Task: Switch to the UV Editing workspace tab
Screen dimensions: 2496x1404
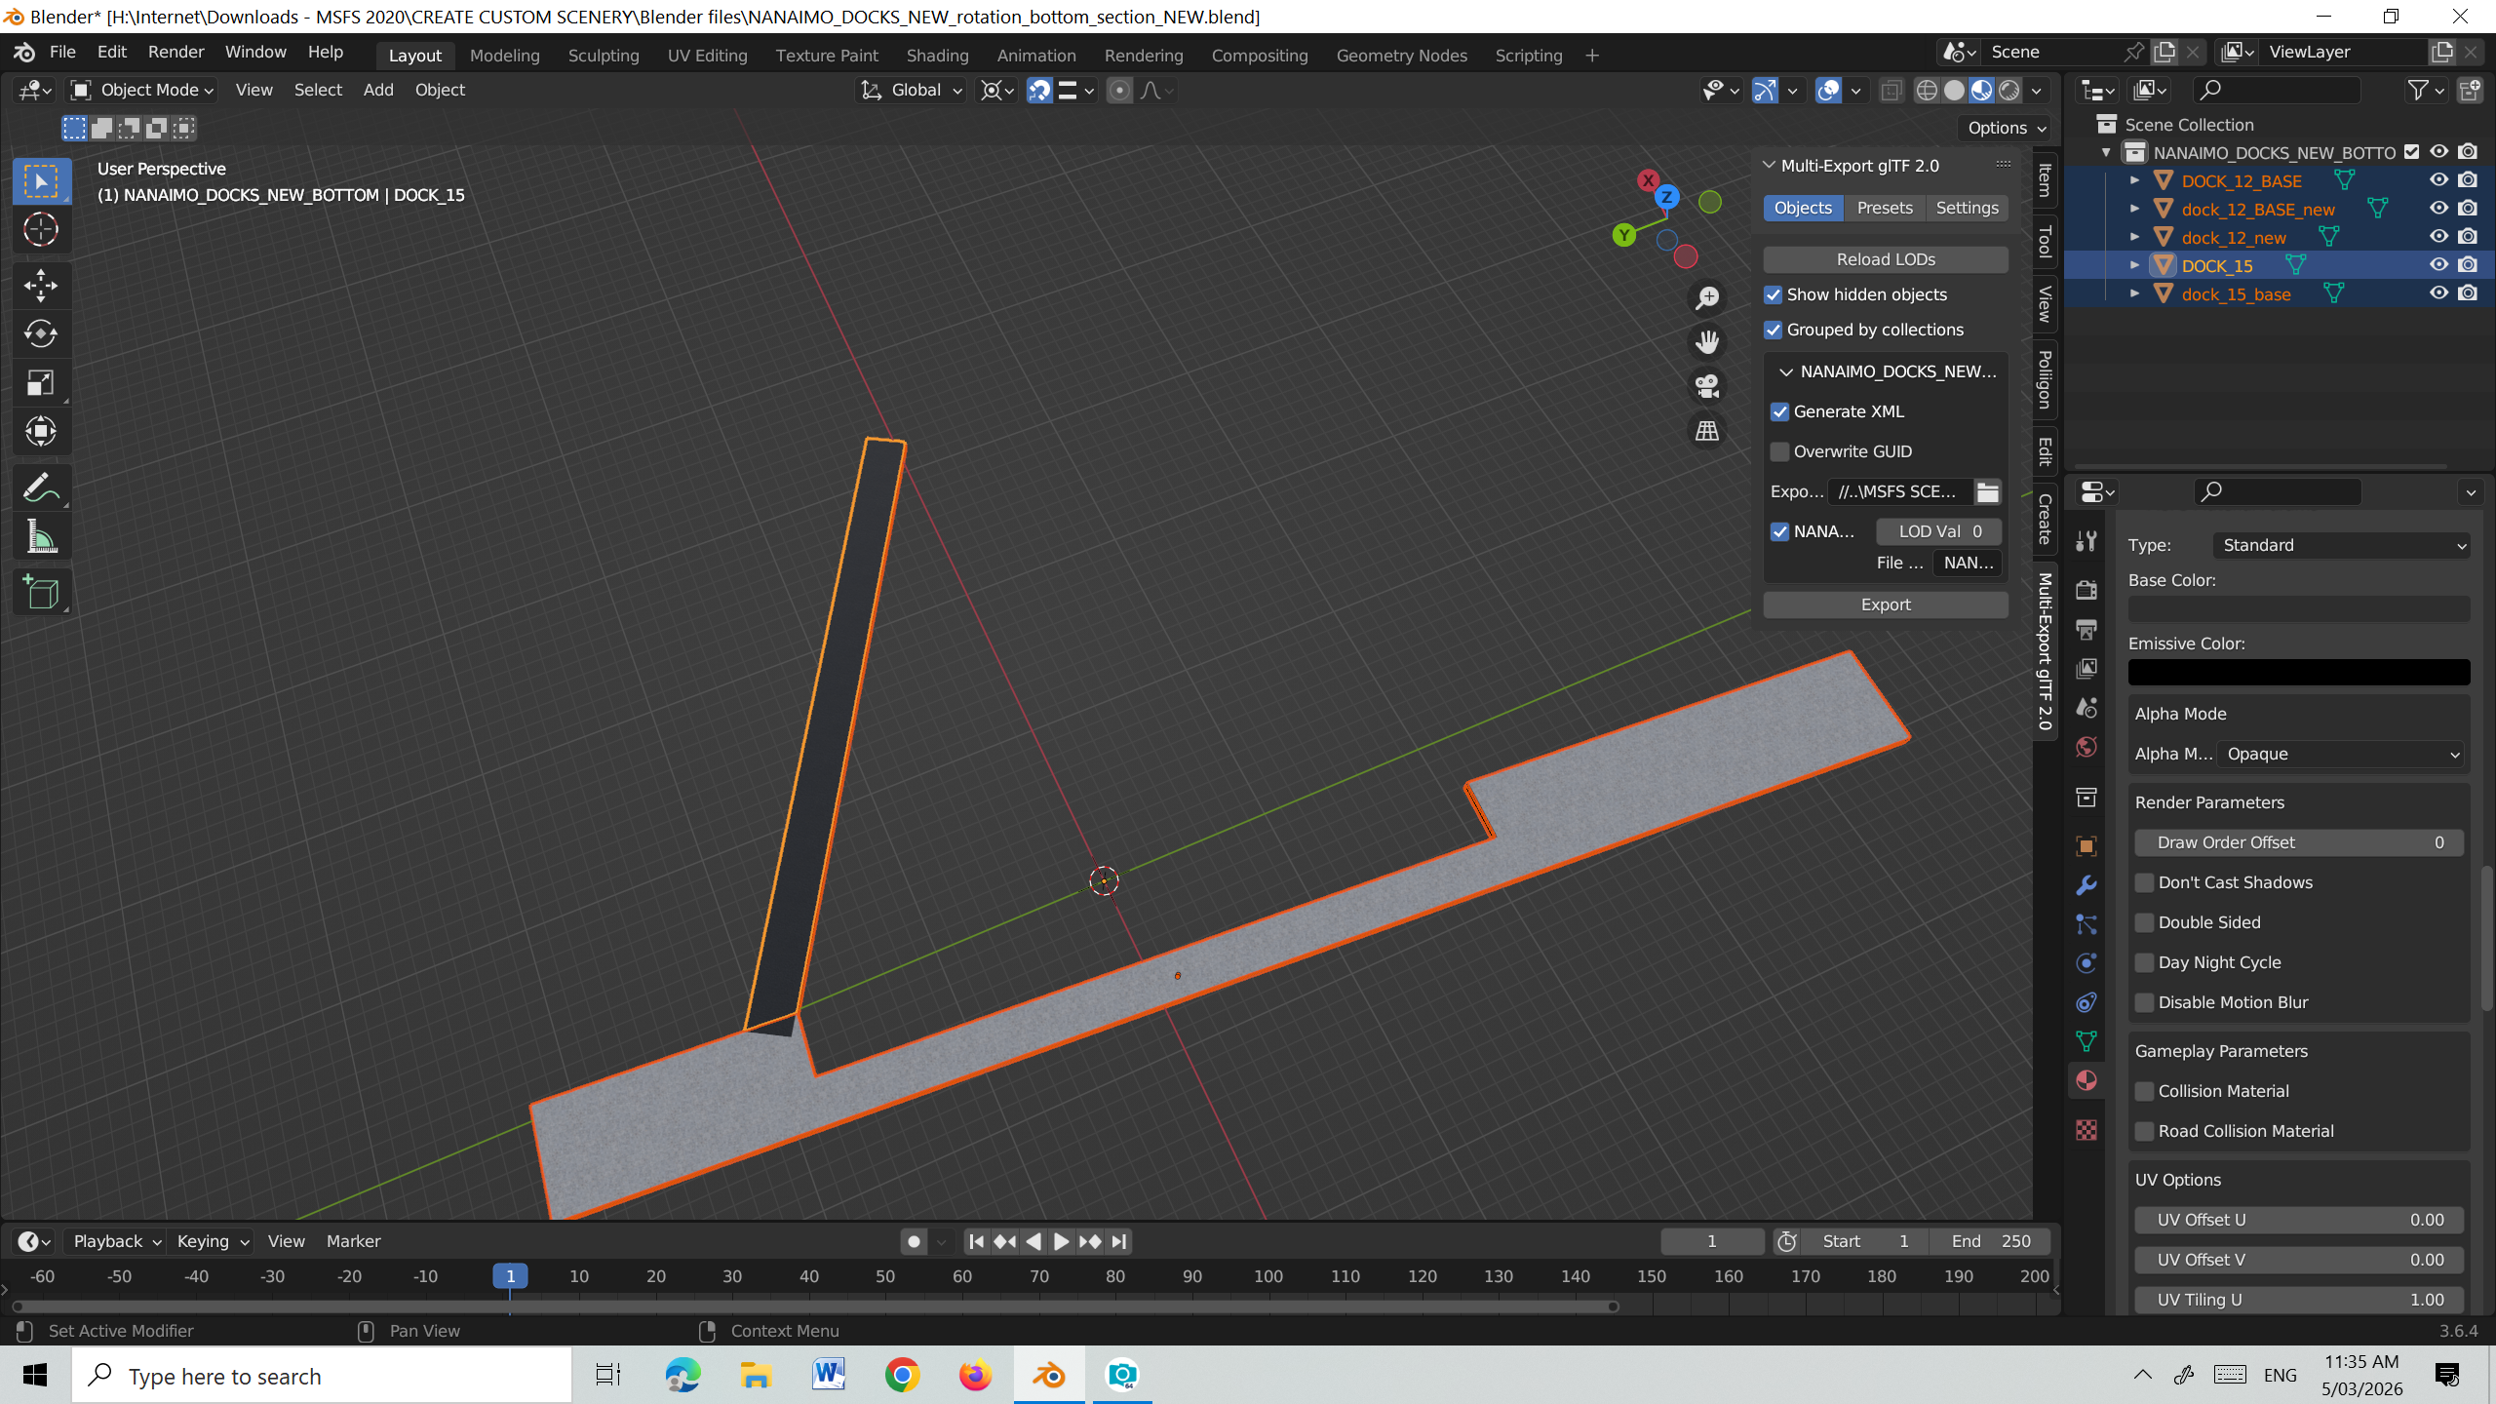Action: [x=708, y=56]
